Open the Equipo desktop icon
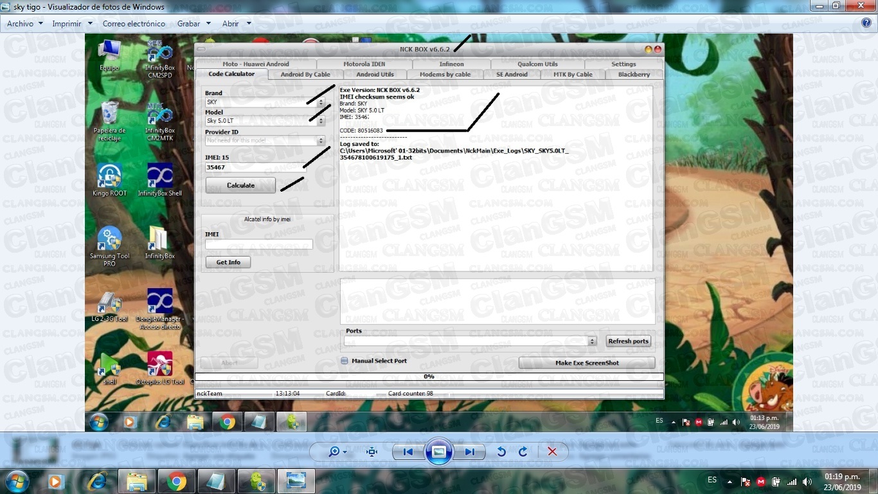Screen dimensions: 878x494 click(109, 56)
